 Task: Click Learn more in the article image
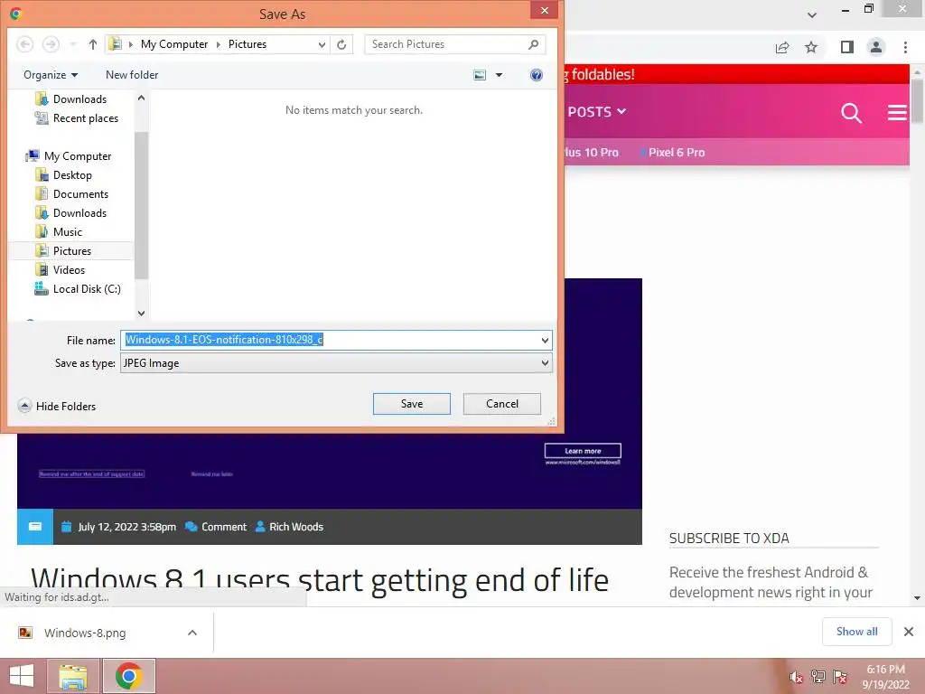pyautogui.click(x=583, y=451)
